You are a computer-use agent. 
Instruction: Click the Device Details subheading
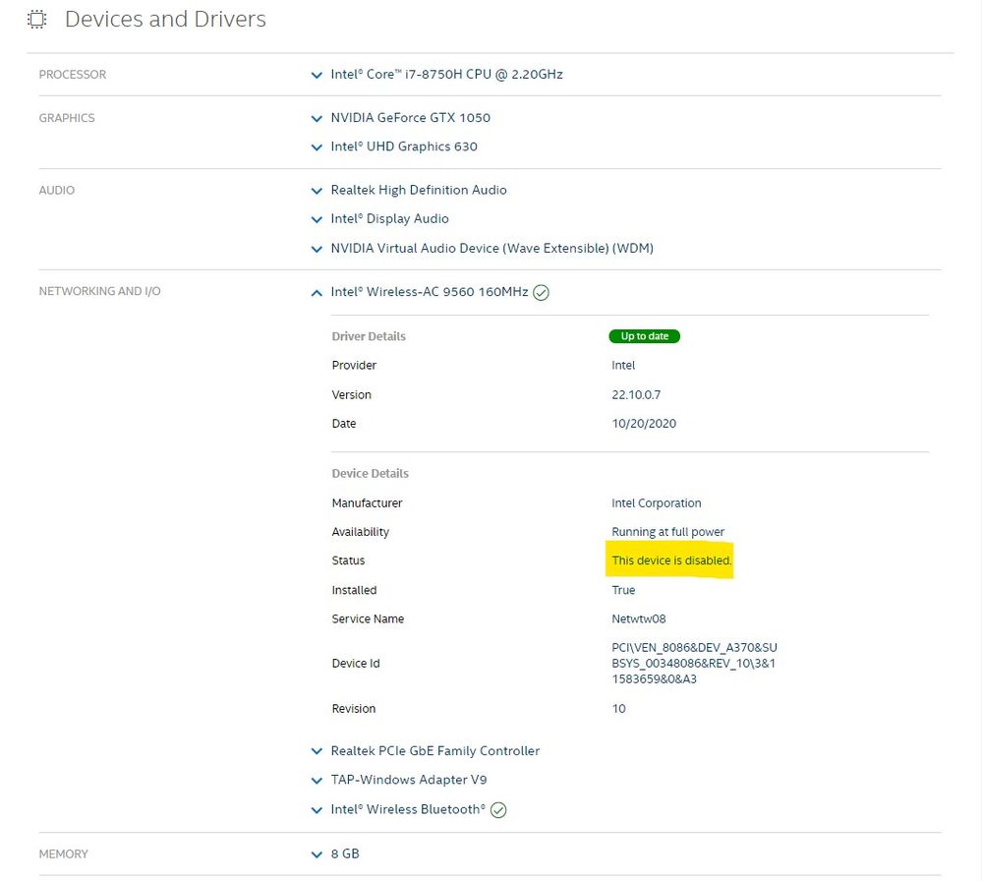click(371, 474)
